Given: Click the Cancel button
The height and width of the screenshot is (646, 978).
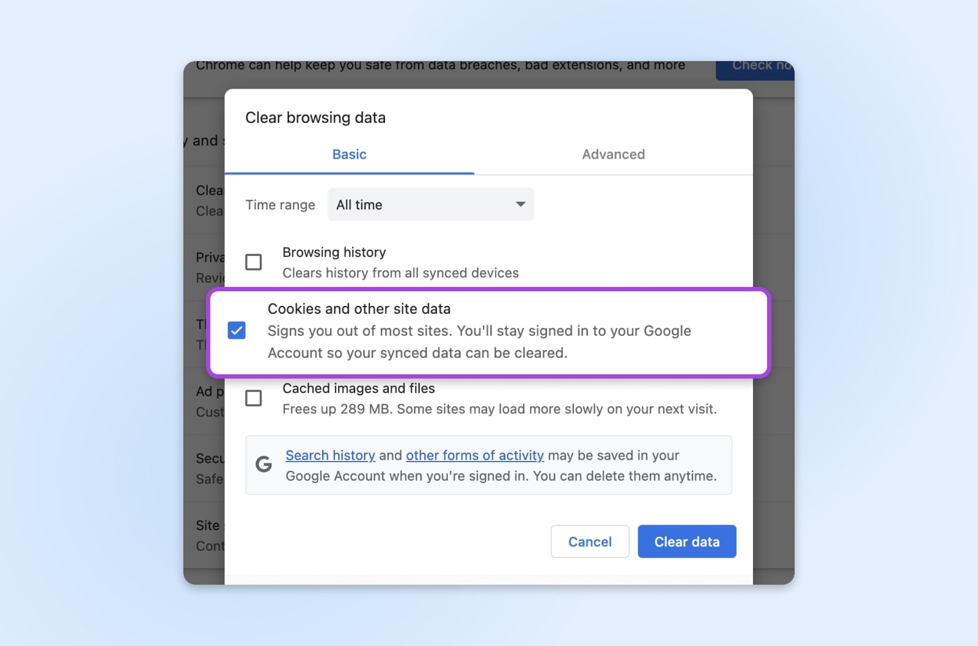Looking at the screenshot, I should (589, 541).
